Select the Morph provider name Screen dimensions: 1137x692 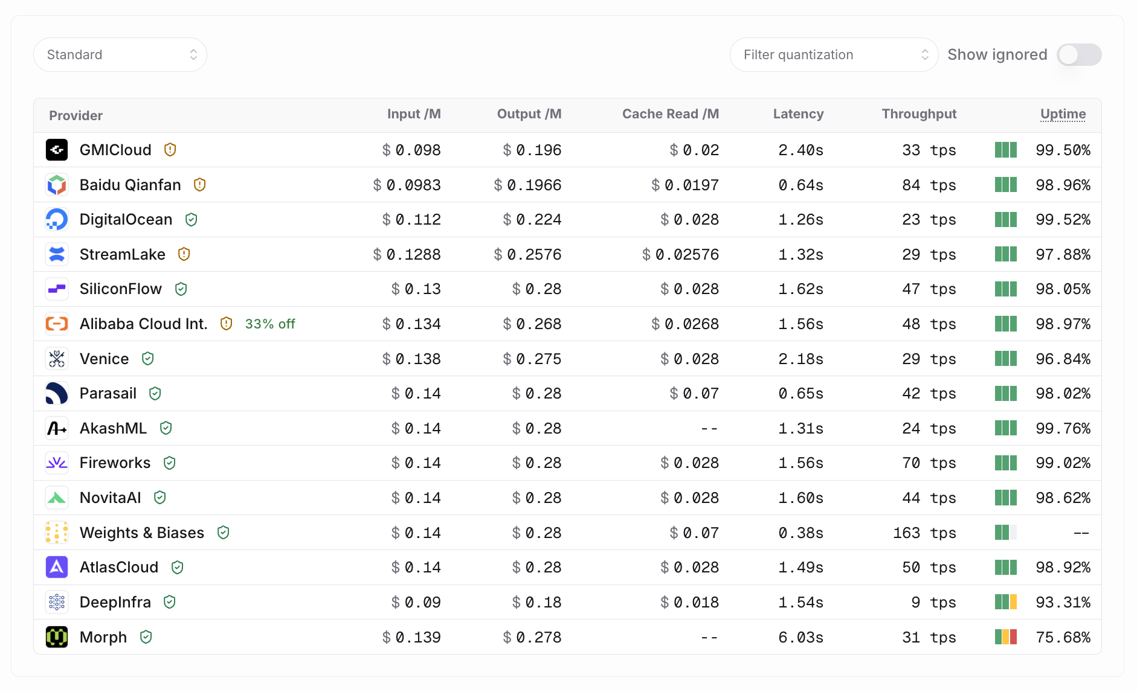[103, 637]
